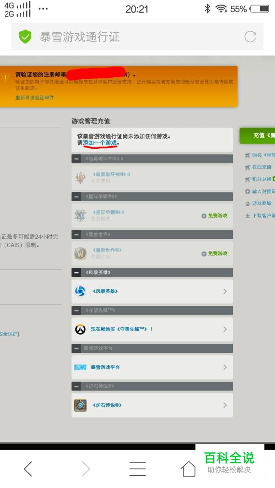Tap the World of Warcraft W icon

tap(80, 254)
